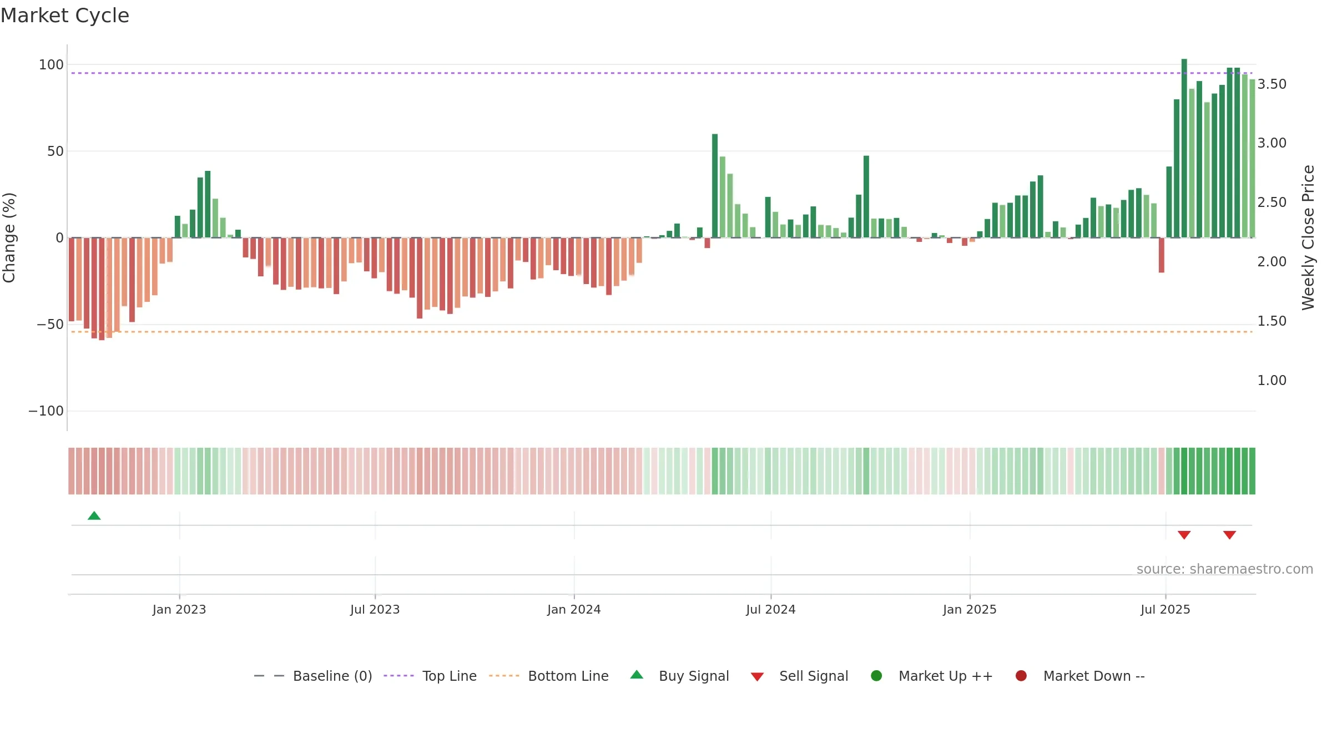The width and height of the screenshot is (1332, 749).
Task: Select the last red sell signal marker
Action: tap(1229, 535)
